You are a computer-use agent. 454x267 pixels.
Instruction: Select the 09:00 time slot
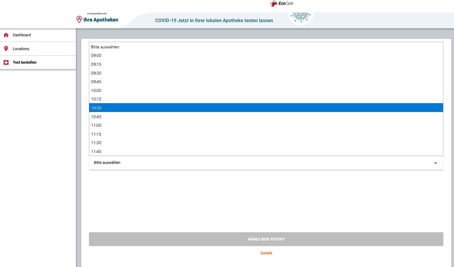96,55
